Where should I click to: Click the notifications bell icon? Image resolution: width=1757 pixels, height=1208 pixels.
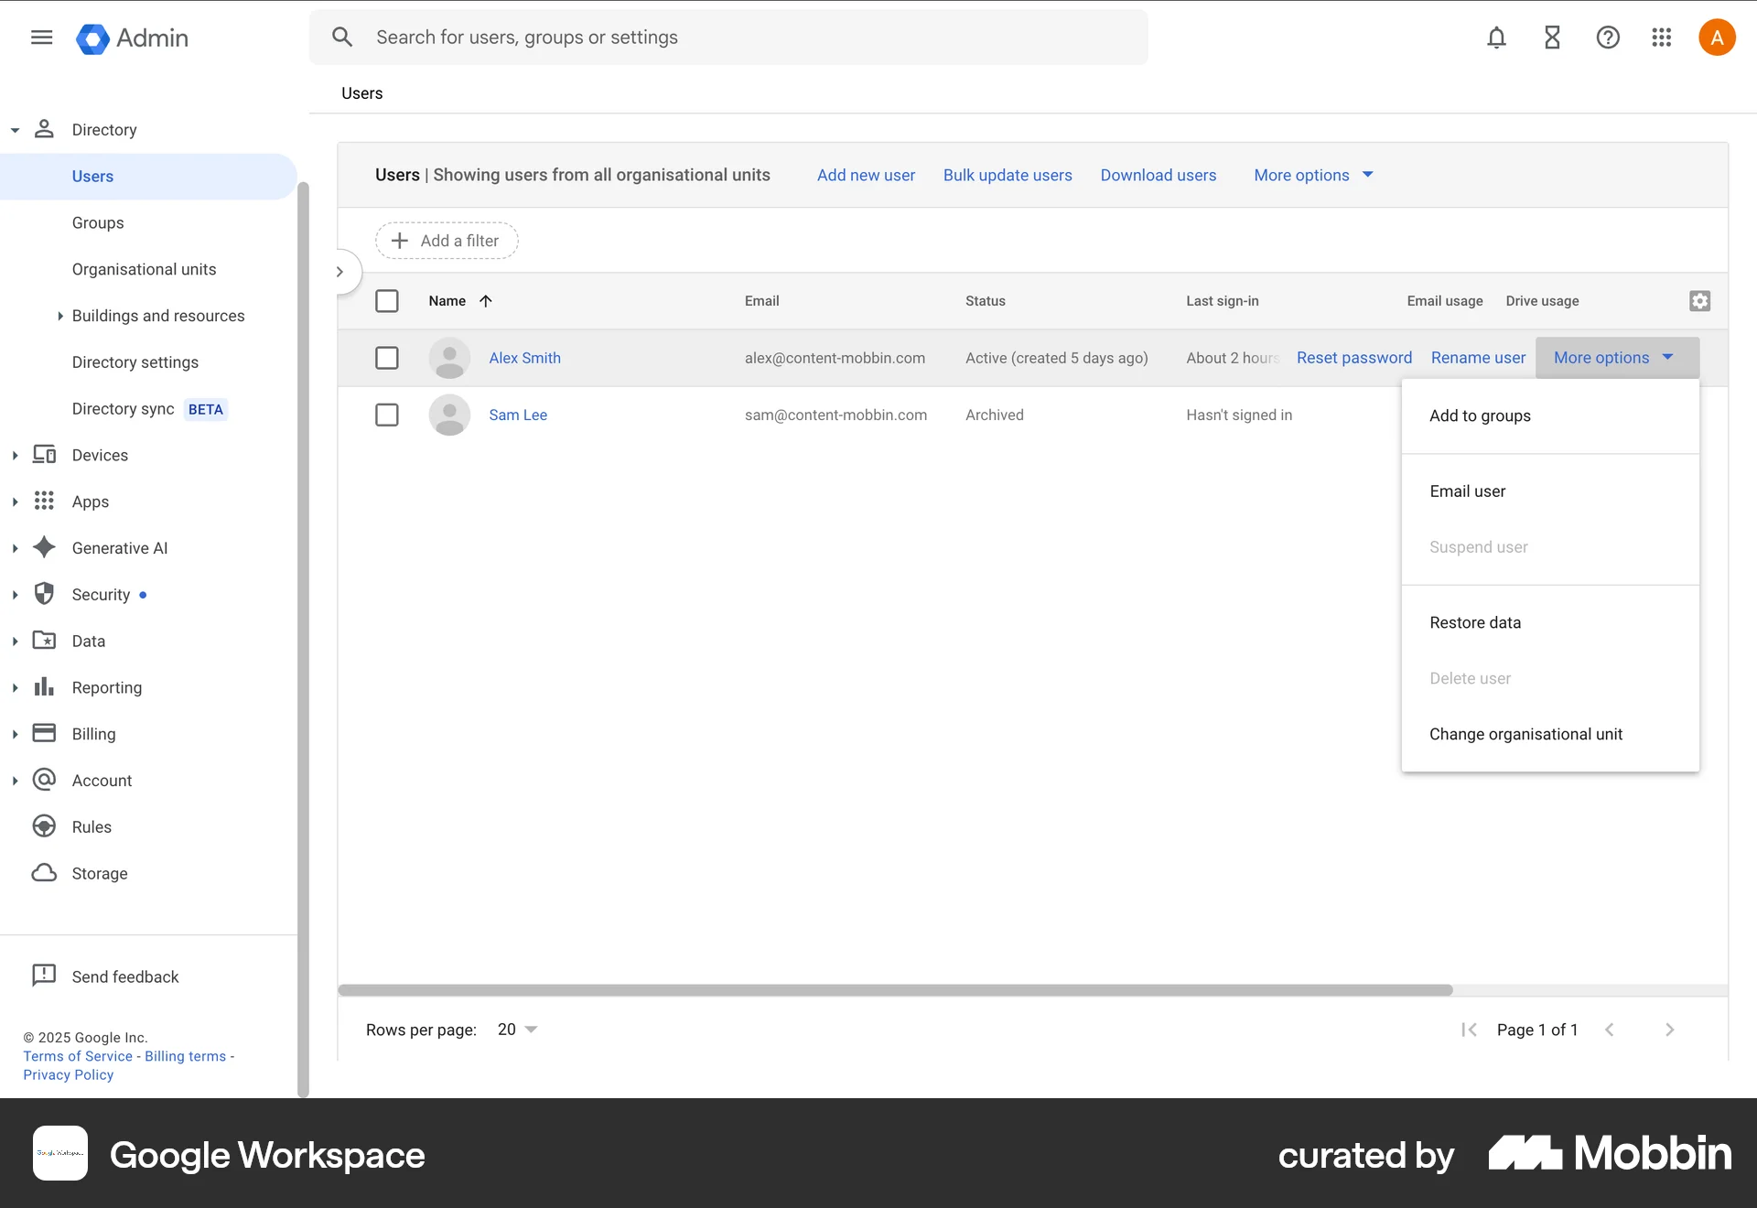click(1496, 38)
